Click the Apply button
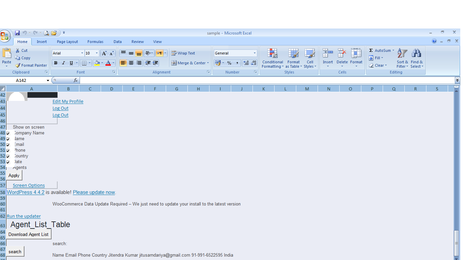463x260 pixels. tap(14, 175)
